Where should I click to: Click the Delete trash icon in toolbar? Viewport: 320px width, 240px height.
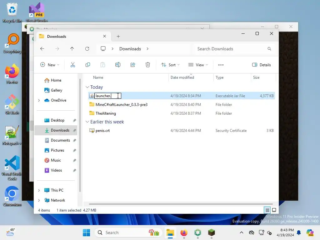[x=148, y=65]
